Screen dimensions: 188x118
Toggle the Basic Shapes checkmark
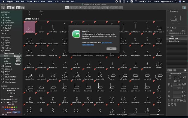20,53
